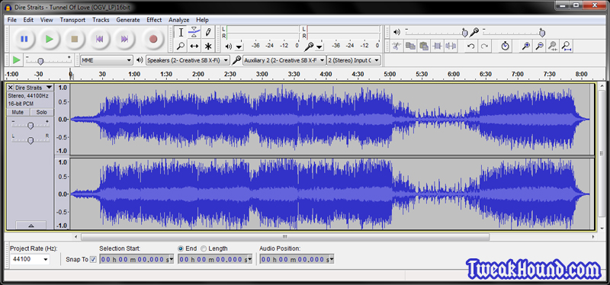
Task: Click the Pause transport button
Action: [24, 39]
